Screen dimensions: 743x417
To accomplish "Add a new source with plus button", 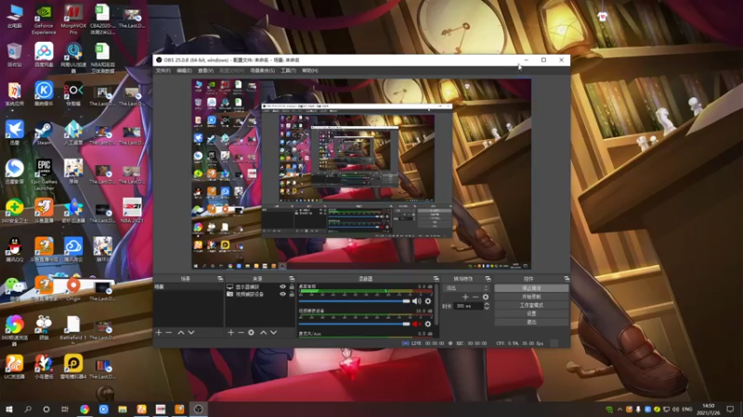I will coord(230,333).
